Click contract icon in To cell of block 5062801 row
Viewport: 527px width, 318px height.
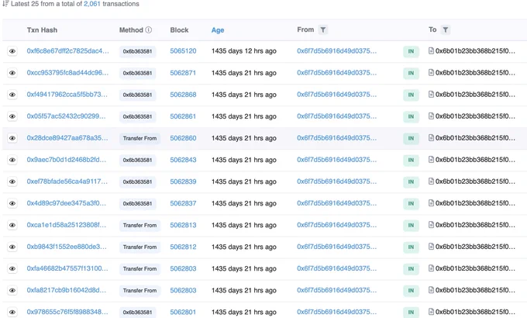[431, 312]
